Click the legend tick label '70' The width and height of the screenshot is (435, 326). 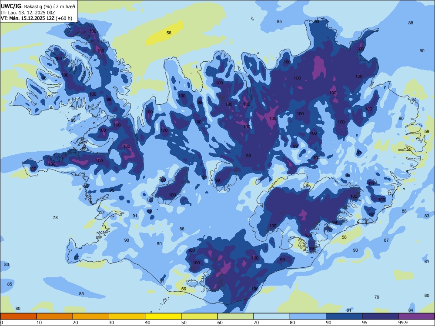tap(256, 323)
